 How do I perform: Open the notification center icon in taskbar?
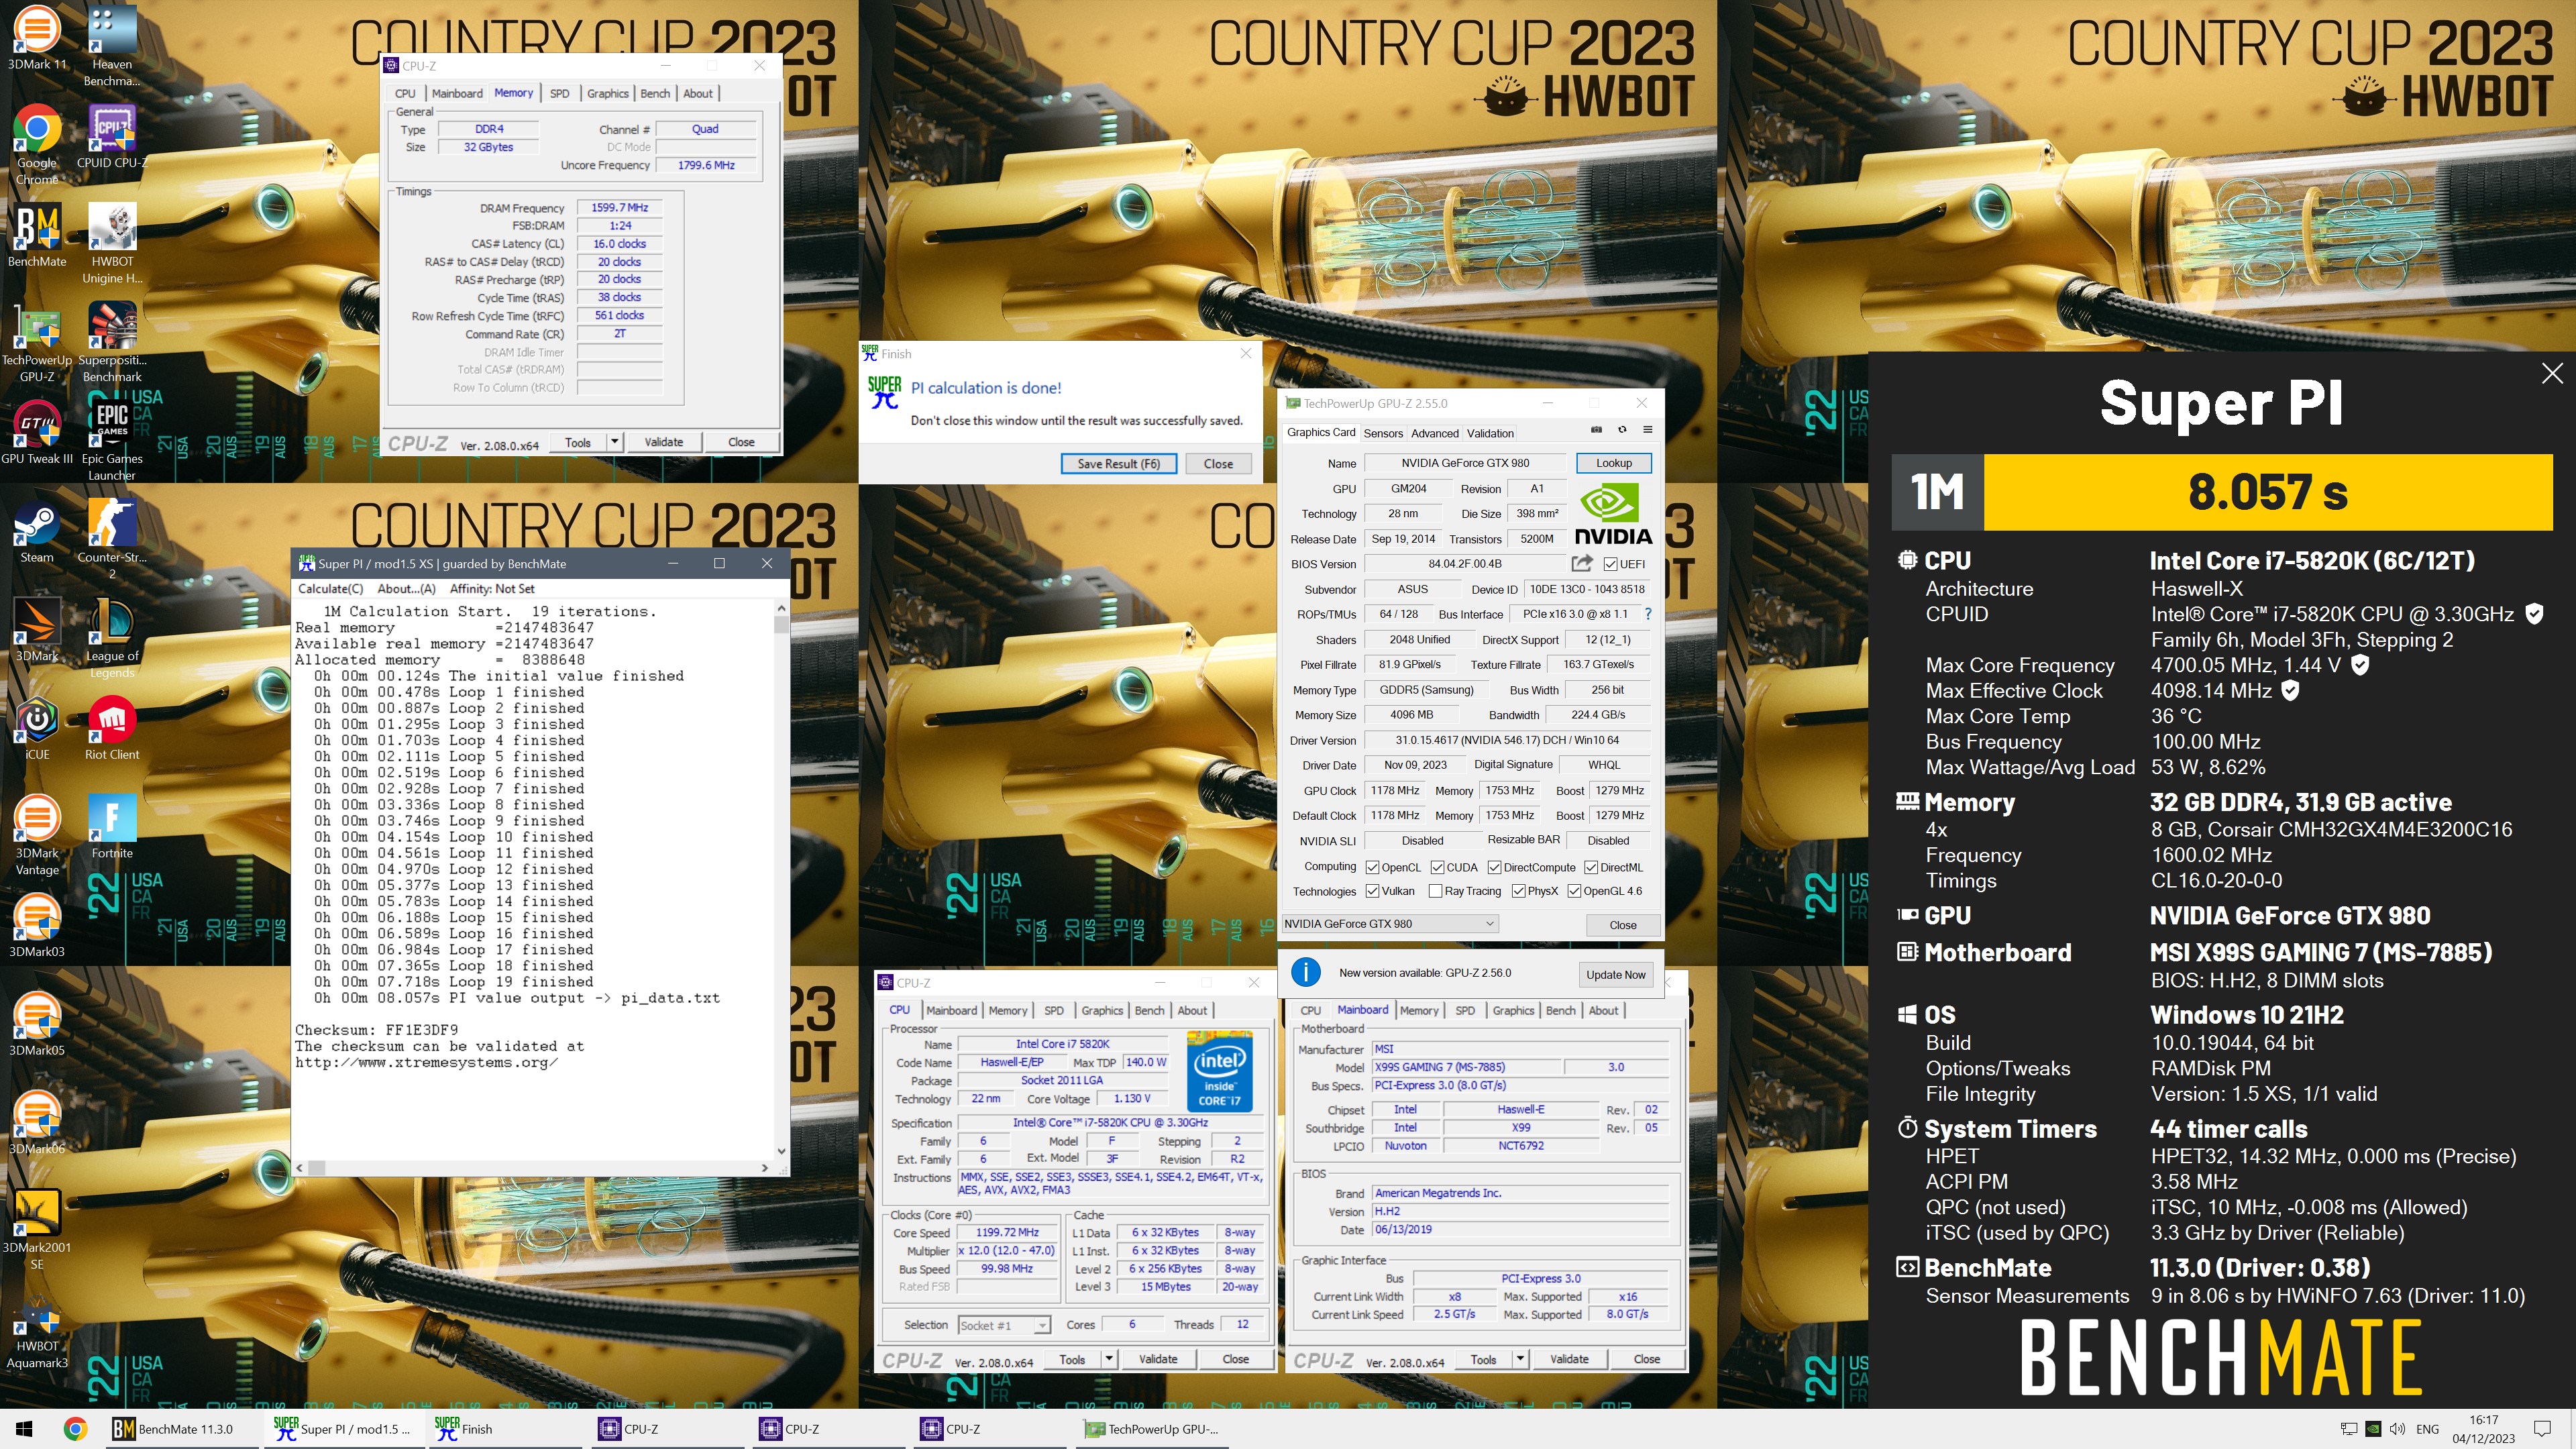(x=2542, y=1429)
